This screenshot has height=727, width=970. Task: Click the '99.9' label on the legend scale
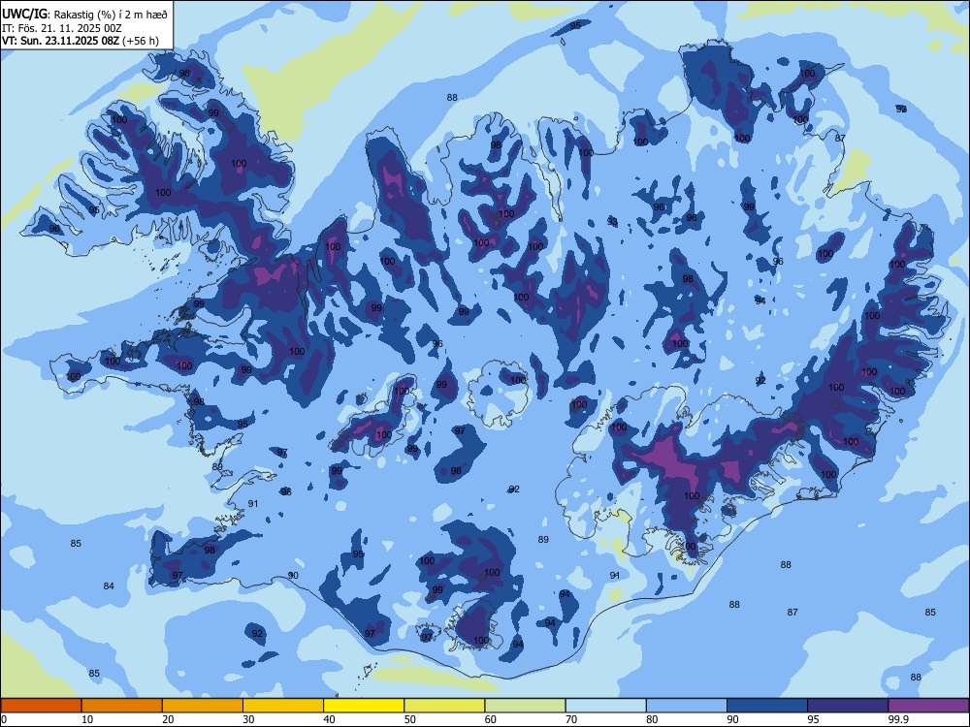[897, 719]
